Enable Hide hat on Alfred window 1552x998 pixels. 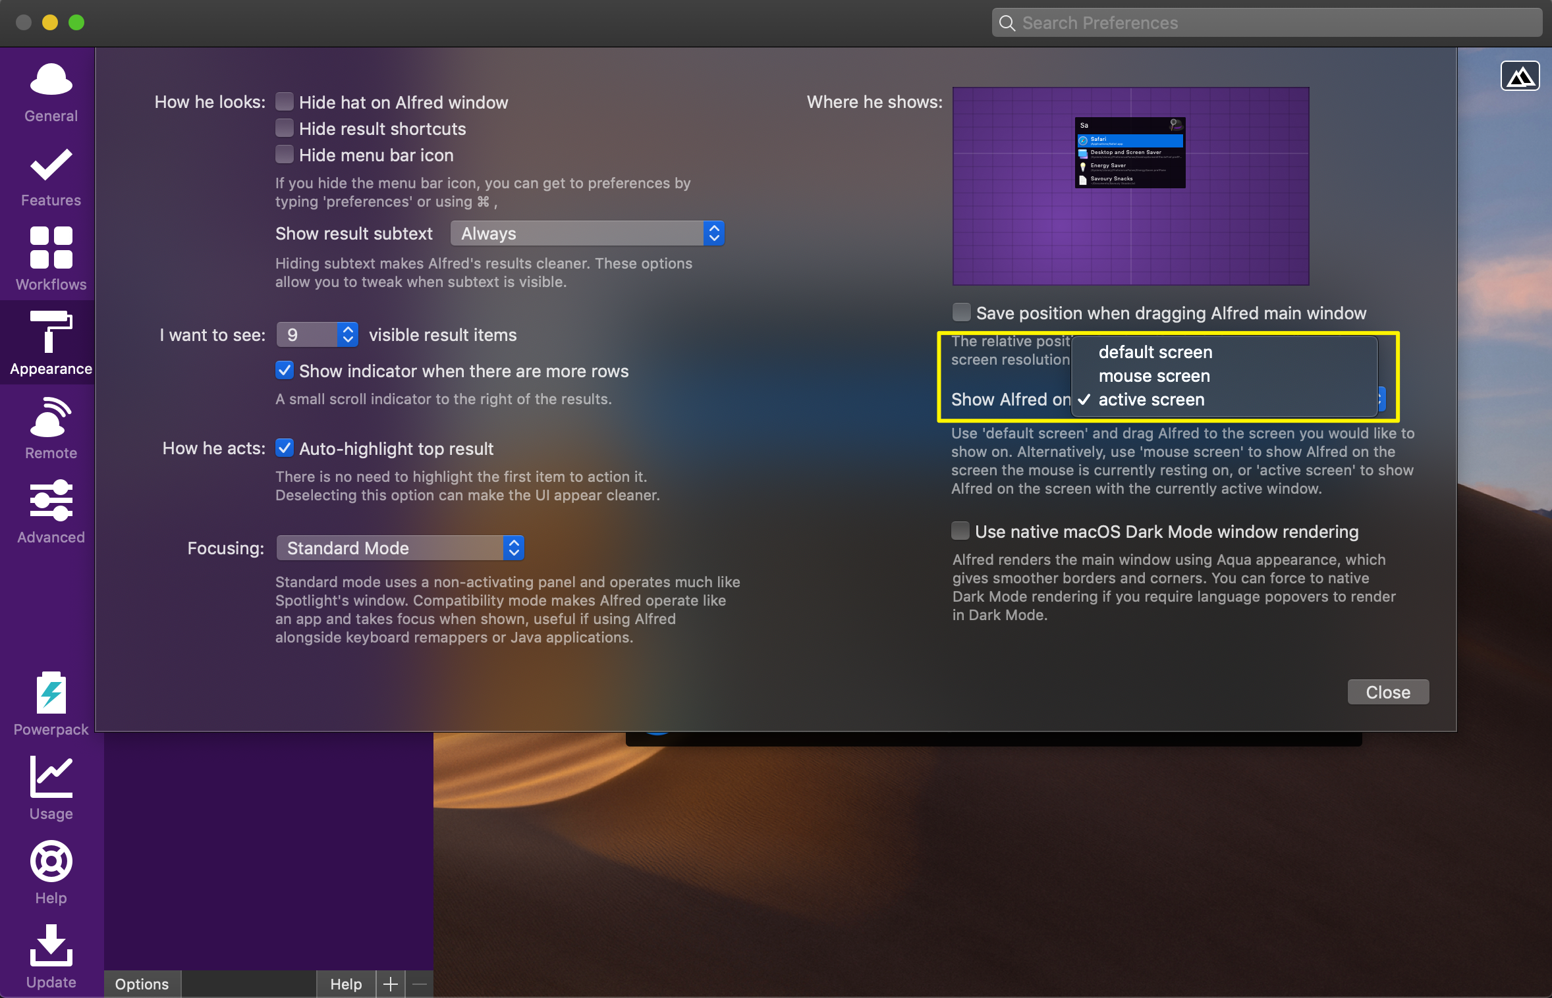pos(285,102)
